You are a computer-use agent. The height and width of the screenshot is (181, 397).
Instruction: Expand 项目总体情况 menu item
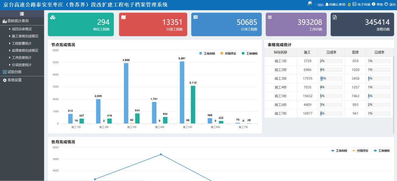click(x=22, y=29)
